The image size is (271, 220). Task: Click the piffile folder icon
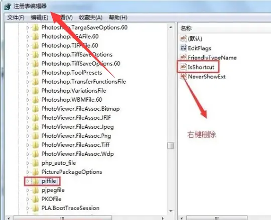(x=35, y=181)
